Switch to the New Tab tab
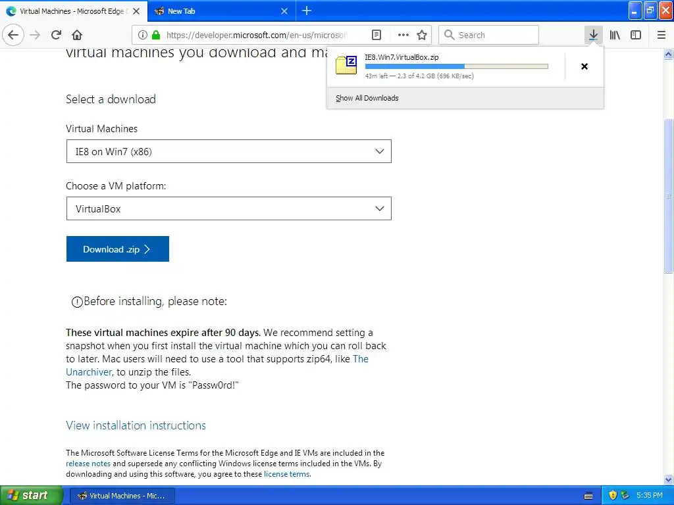The height and width of the screenshot is (505, 674). (x=222, y=11)
